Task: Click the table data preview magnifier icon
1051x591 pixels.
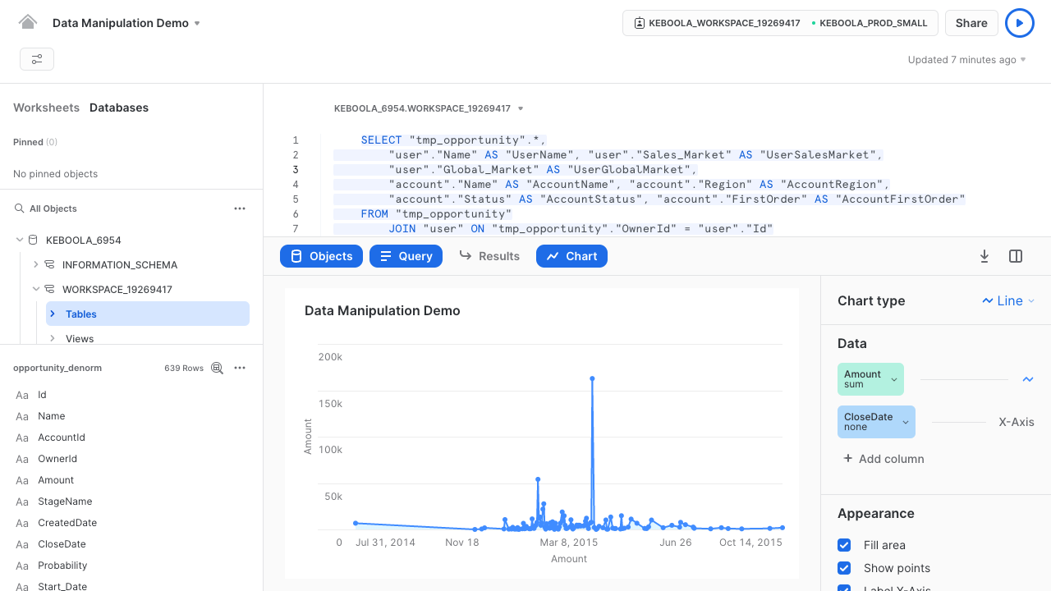Action: pyautogui.click(x=217, y=368)
